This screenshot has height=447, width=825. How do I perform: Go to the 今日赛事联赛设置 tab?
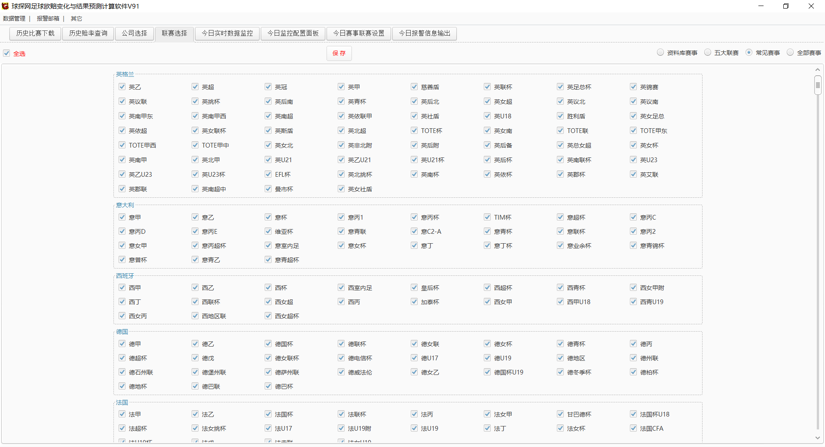click(x=359, y=33)
